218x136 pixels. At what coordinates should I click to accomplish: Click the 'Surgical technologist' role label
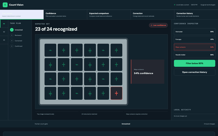click(208, 5)
